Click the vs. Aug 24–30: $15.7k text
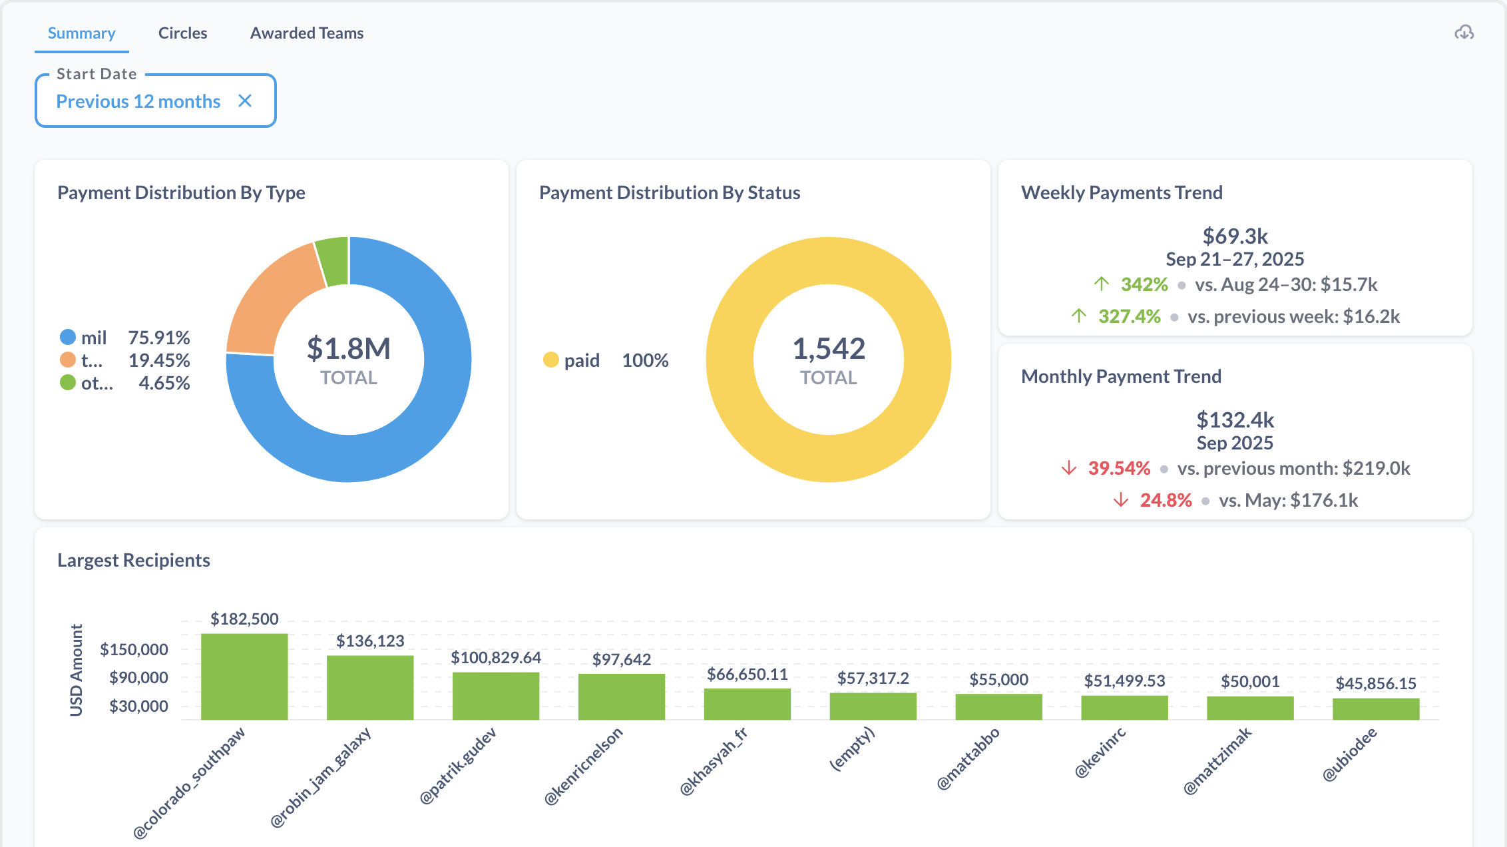The height and width of the screenshot is (847, 1507). click(x=1286, y=284)
